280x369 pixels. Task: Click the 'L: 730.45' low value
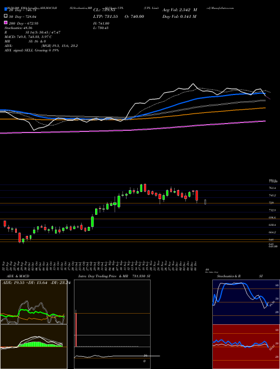click(101, 28)
